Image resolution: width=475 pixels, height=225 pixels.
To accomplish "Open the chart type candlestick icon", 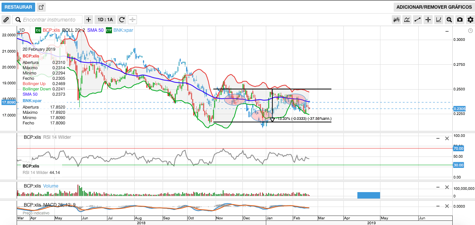I will (396, 20).
